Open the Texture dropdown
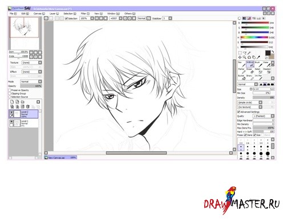The image size is (284, 219). coord(32,63)
